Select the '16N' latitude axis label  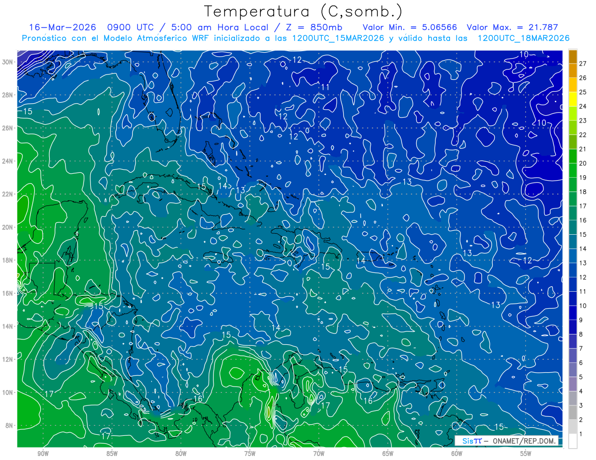click(x=7, y=293)
